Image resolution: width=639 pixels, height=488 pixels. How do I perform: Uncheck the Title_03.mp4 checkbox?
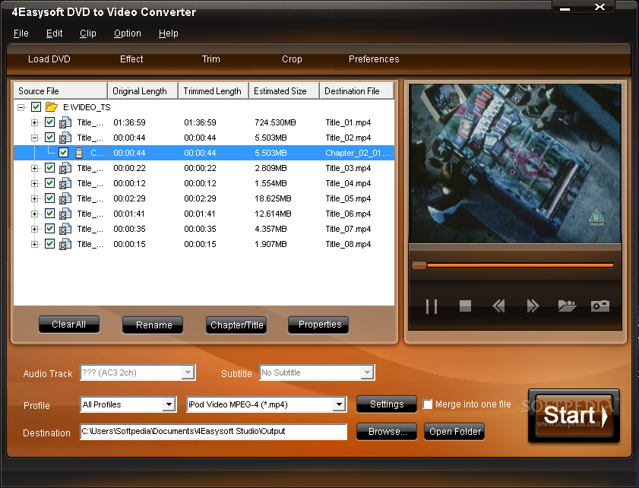[49, 167]
